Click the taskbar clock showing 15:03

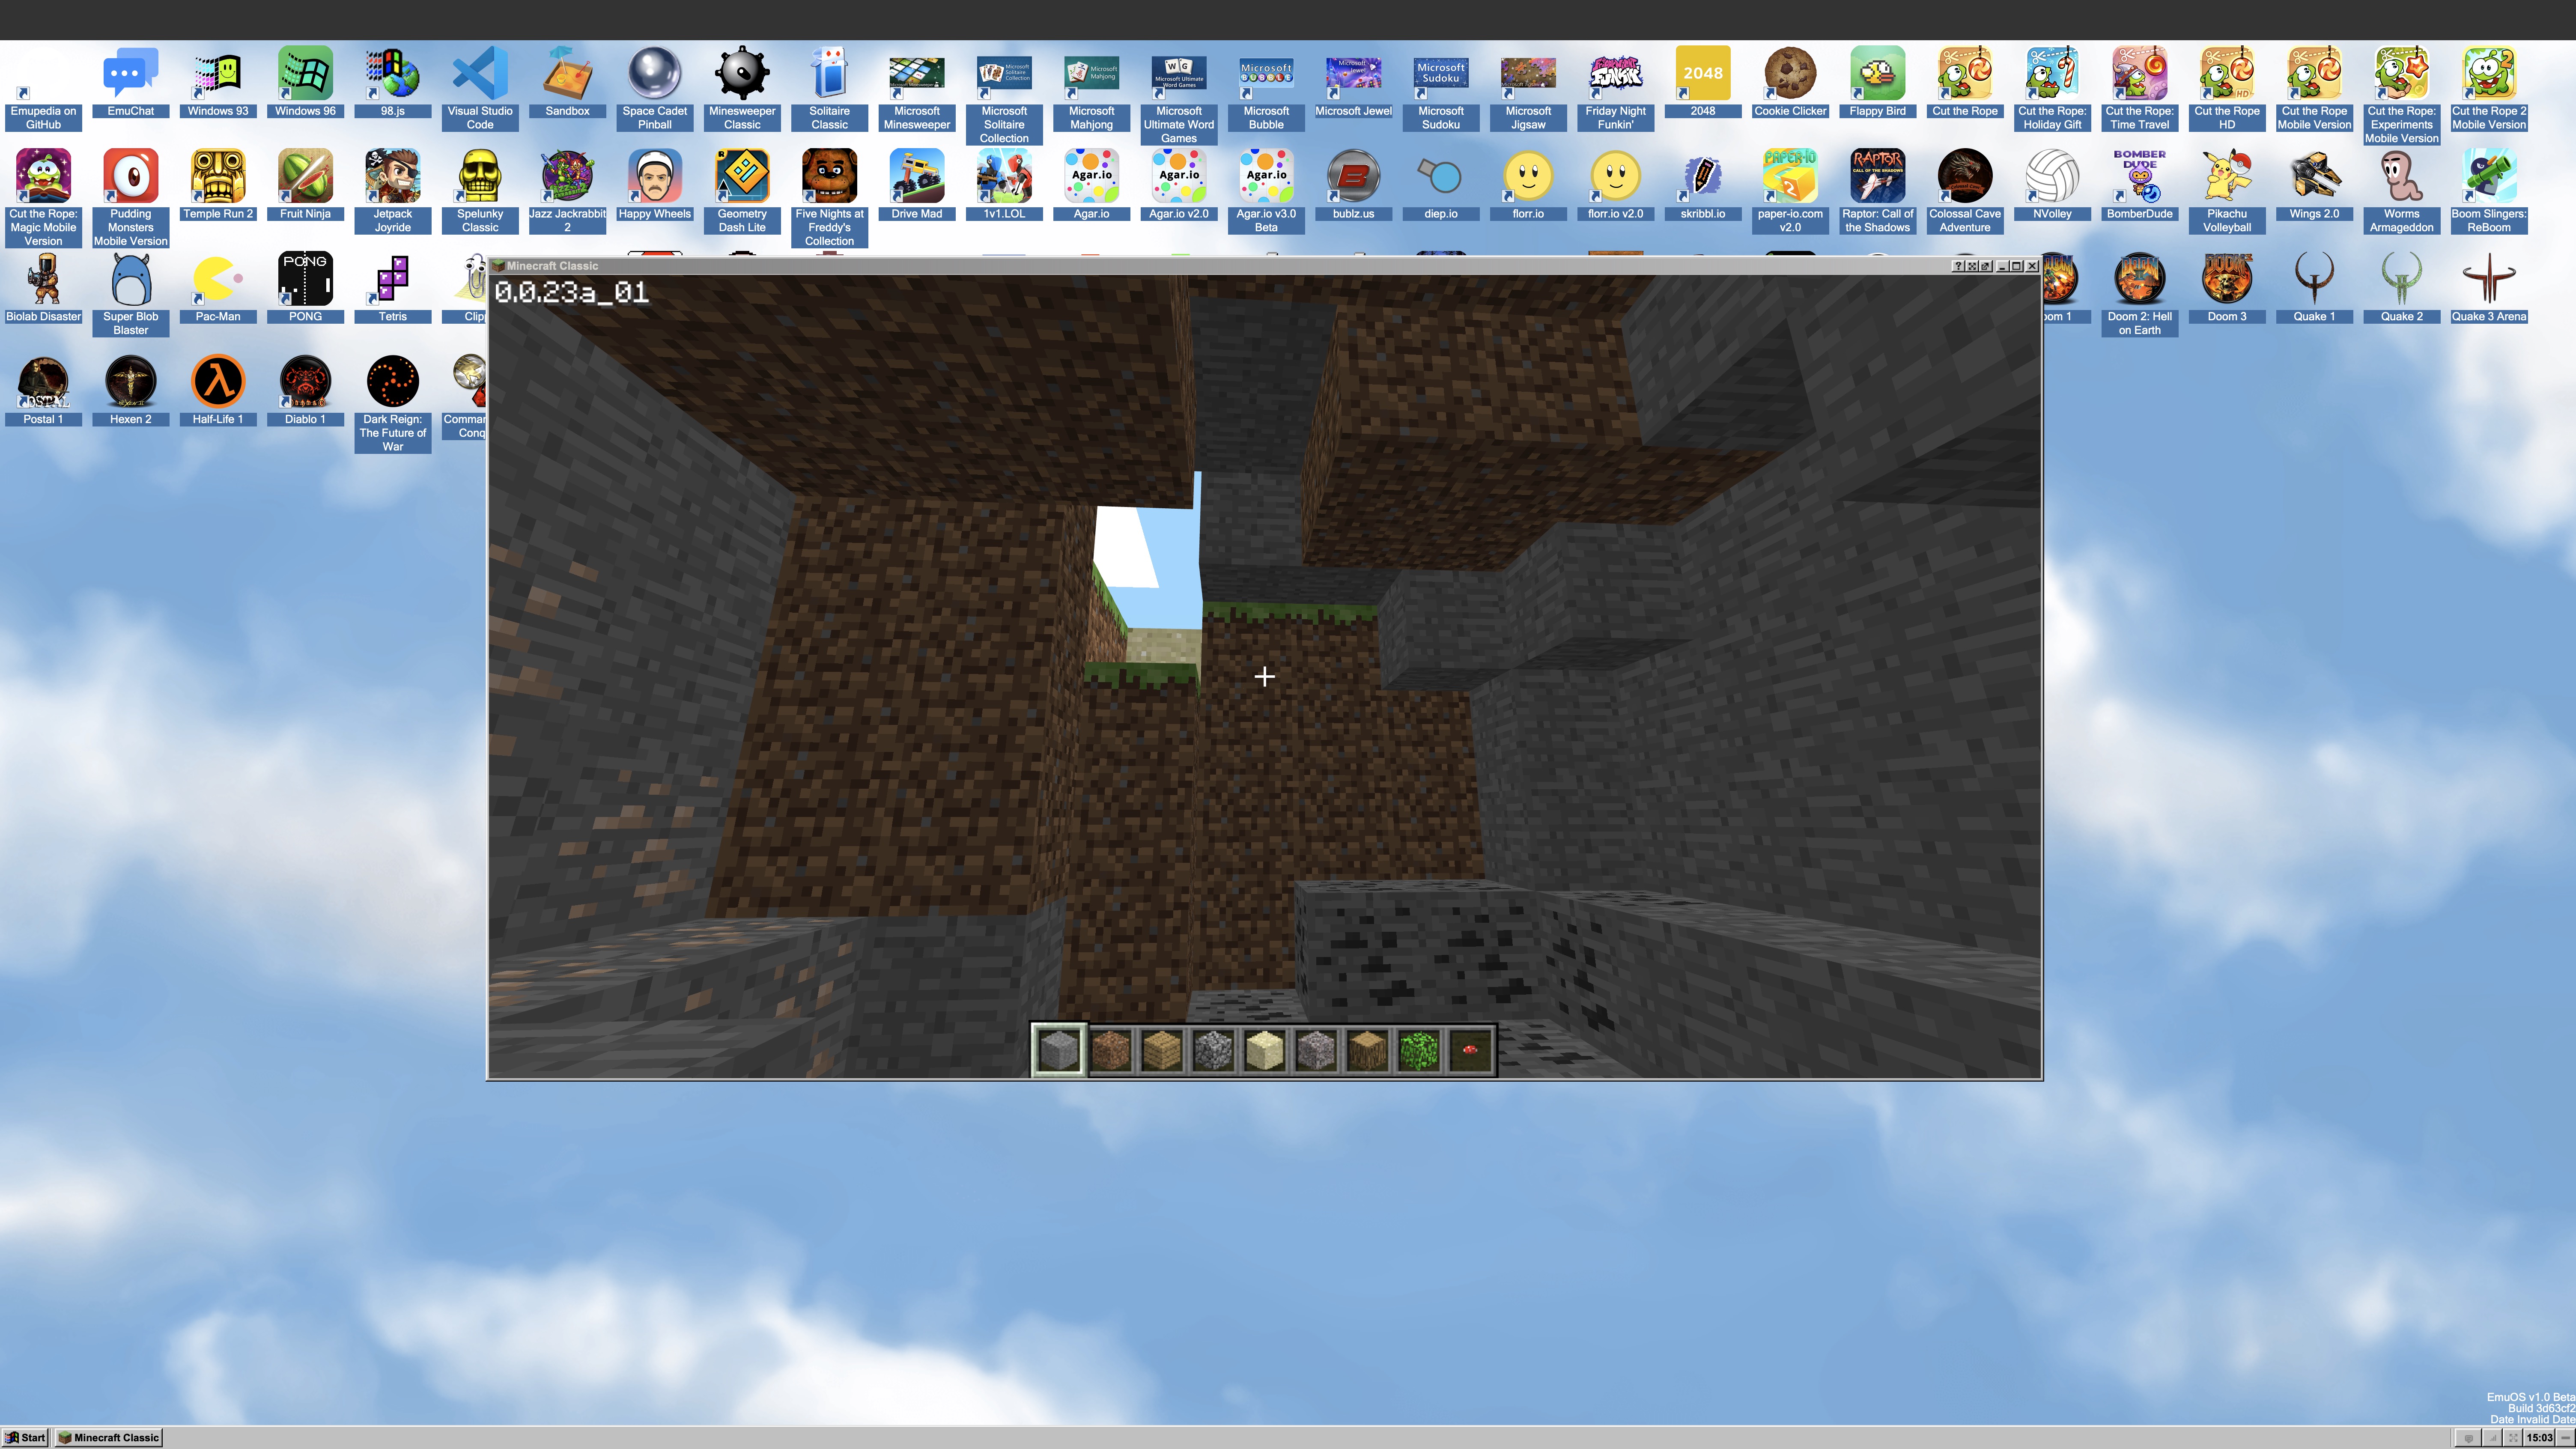pyautogui.click(x=2539, y=1437)
